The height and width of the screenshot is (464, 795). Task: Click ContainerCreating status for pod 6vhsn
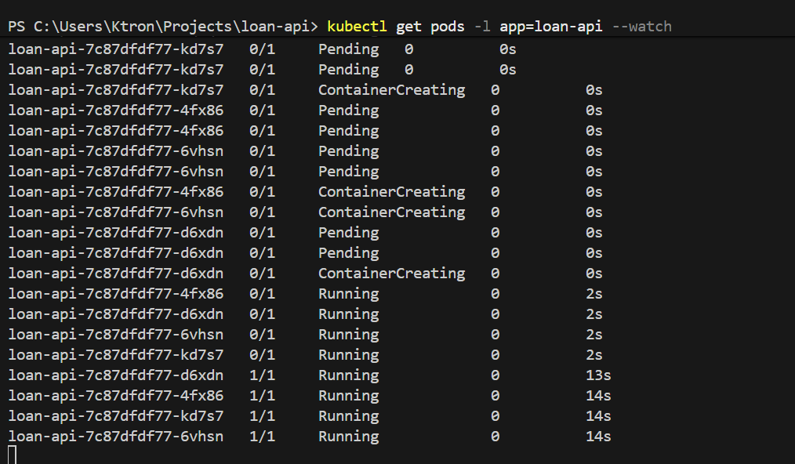coord(391,212)
